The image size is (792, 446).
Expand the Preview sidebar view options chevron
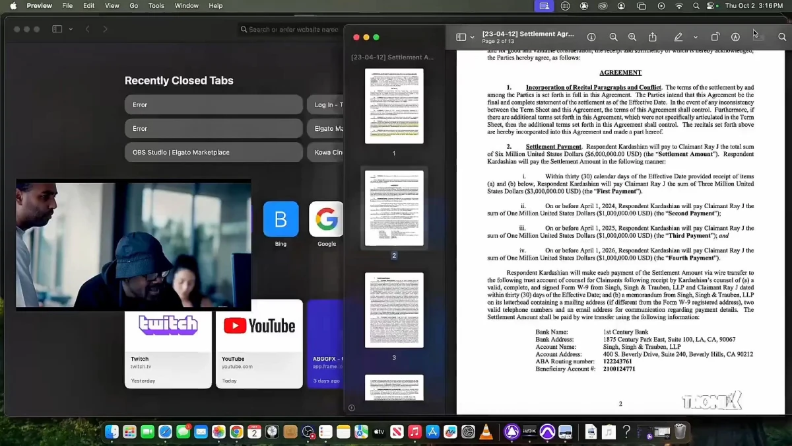[x=473, y=37]
